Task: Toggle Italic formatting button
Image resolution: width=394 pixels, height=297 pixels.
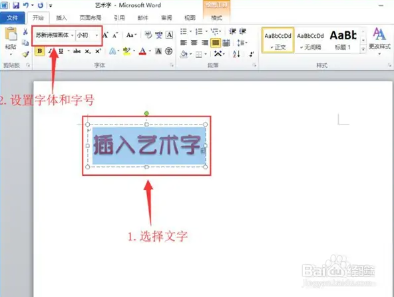Action: (51, 51)
